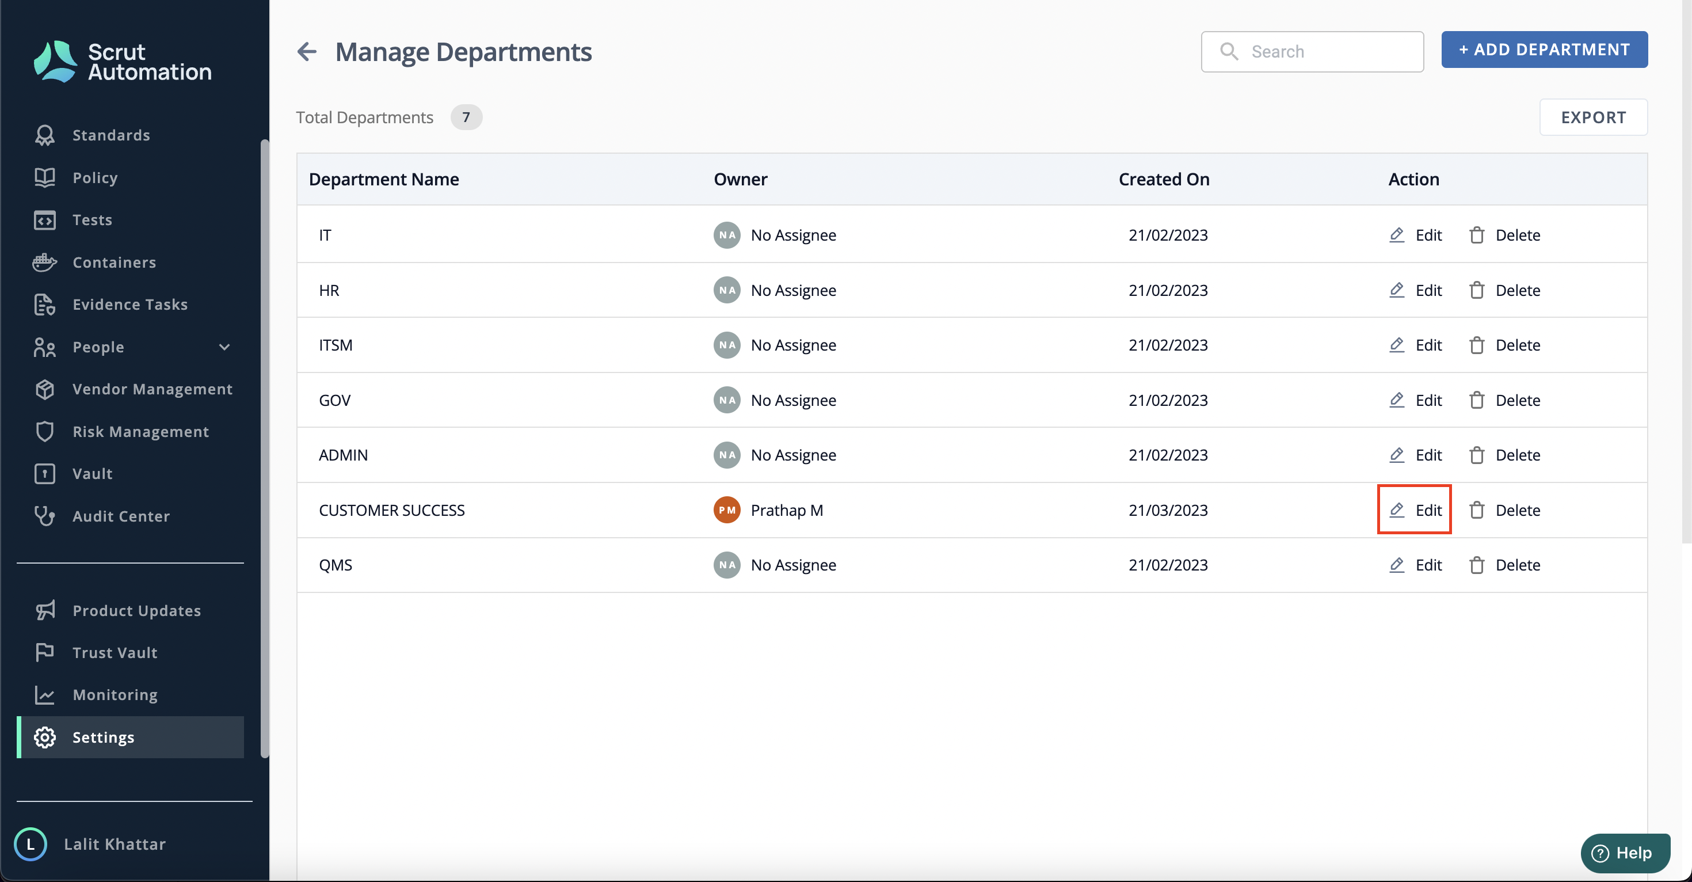The image size is (1692, 882).
Task: Delete the ITSM department
Action: [x=1504, y=344]
